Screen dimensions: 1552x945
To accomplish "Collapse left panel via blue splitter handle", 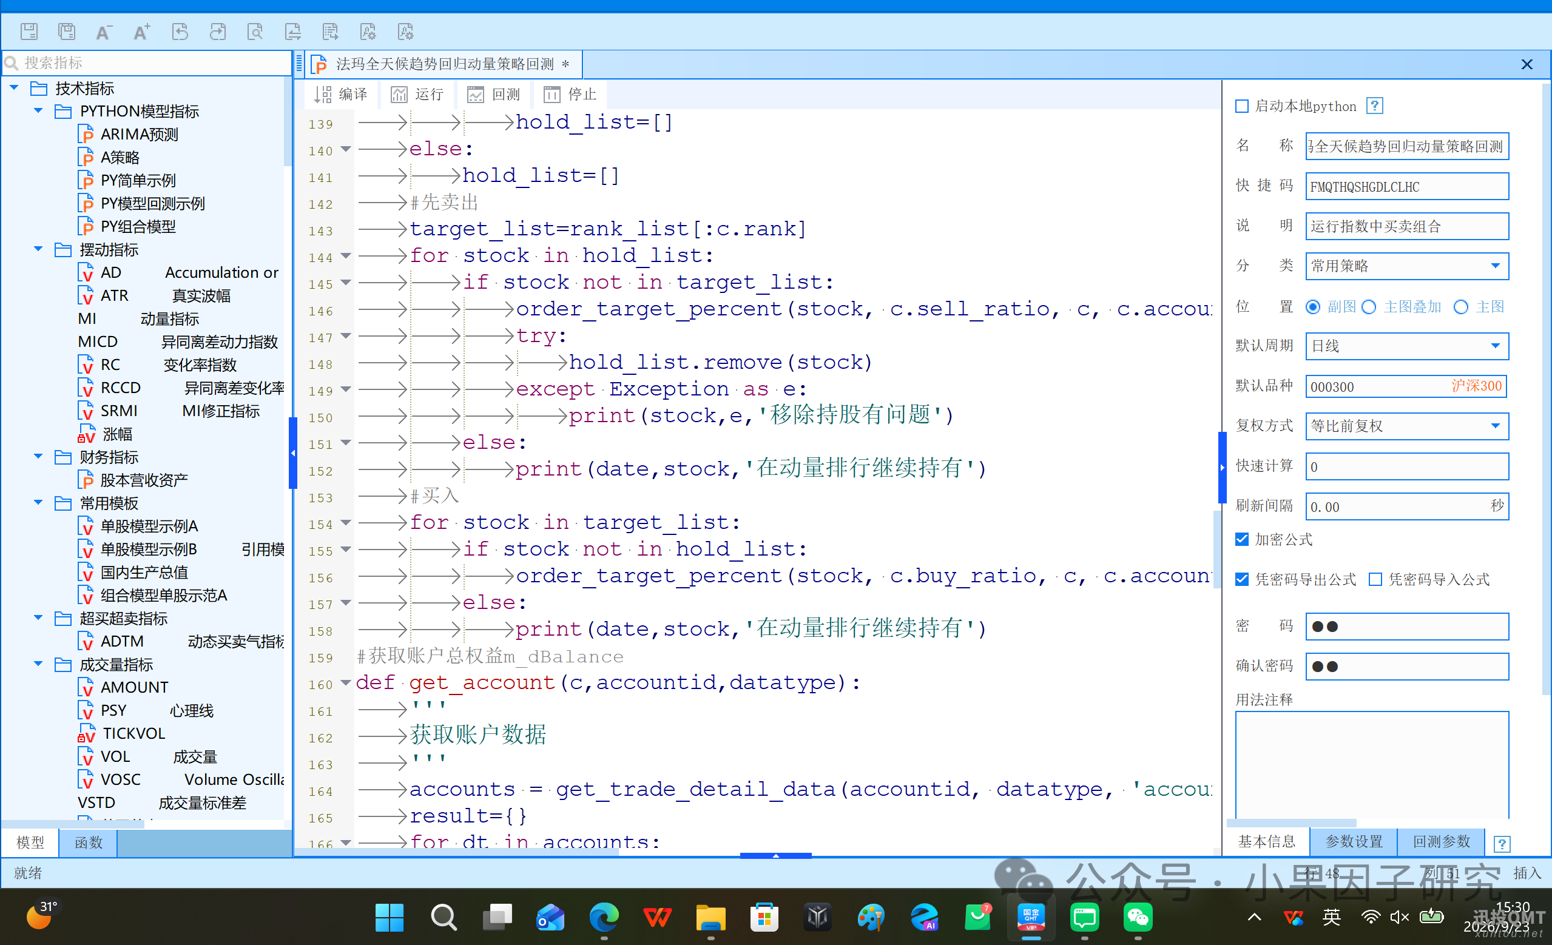I will 293,452.
